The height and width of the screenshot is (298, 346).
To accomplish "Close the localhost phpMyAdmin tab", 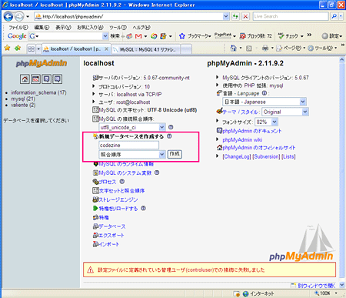I will coord(106,49).
